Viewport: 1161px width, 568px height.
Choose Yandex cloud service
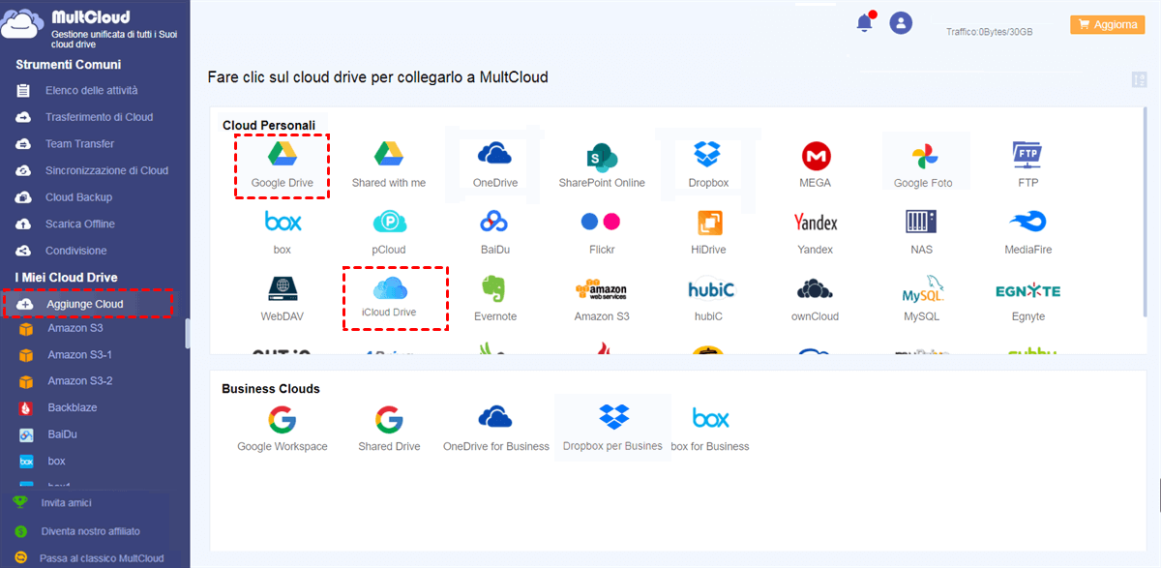(815, 223)
